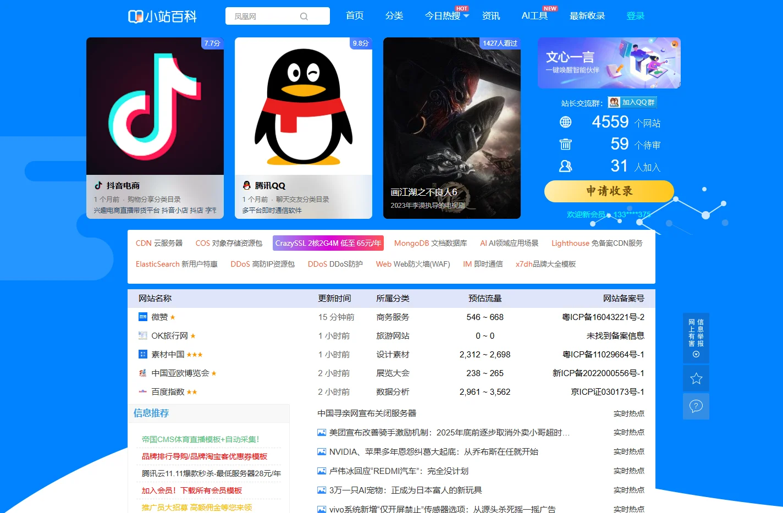783x513 pixels.
Task: Open the MongoDB 文档数据库 link
Action: click(x=431, y=243)
